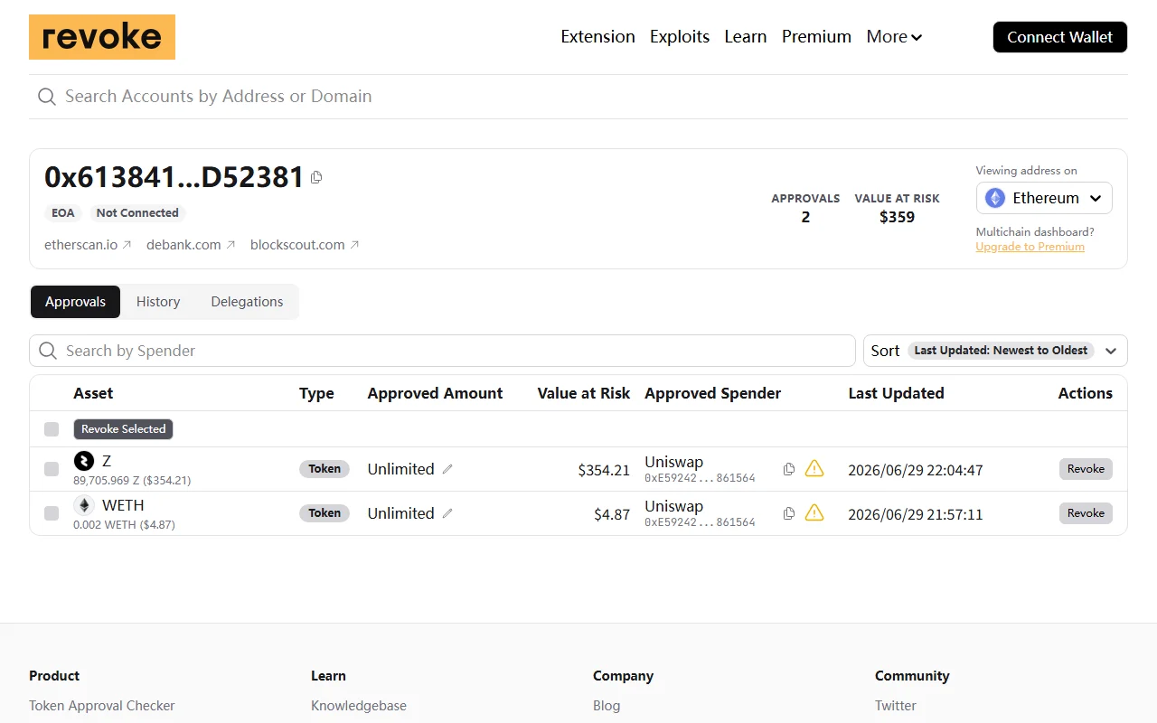
Task: Click the WETH token logo icon
Action: click(84, 505)
